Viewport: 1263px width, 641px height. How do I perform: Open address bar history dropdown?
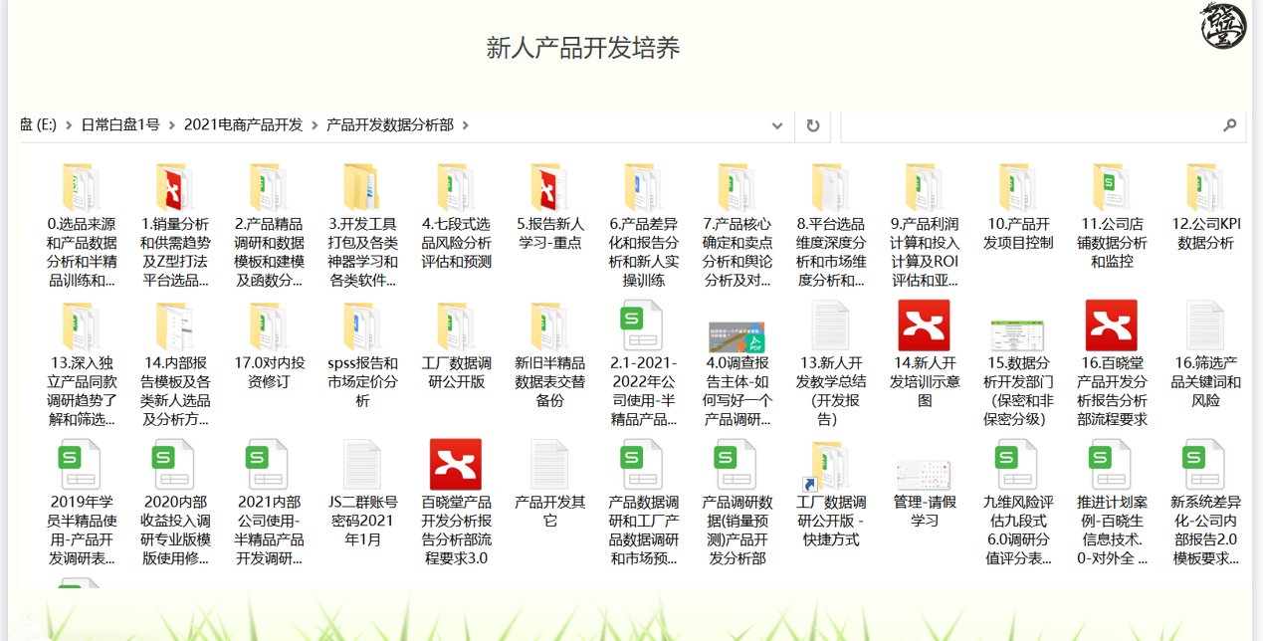(x=777, y=125)
